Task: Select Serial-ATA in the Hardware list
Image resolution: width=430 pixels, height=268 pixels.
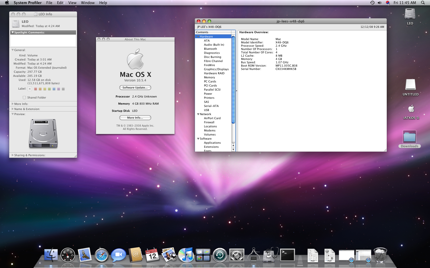Action: [x=211, y=106]
